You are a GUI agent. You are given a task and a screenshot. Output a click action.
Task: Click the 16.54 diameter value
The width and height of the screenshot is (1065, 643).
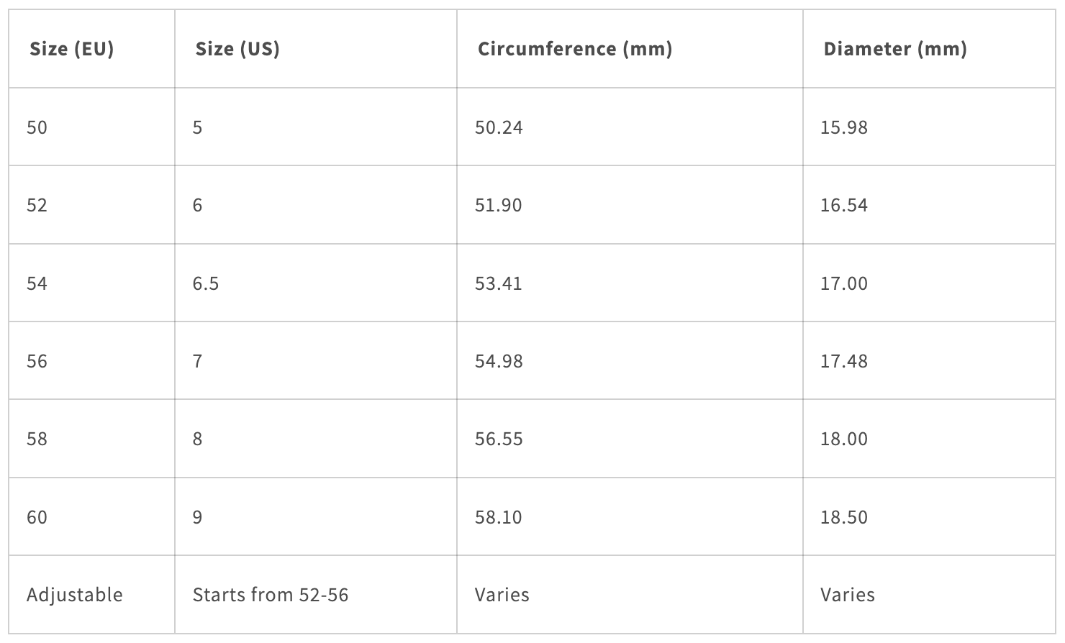pyautogui.click(x=843, y=205)
